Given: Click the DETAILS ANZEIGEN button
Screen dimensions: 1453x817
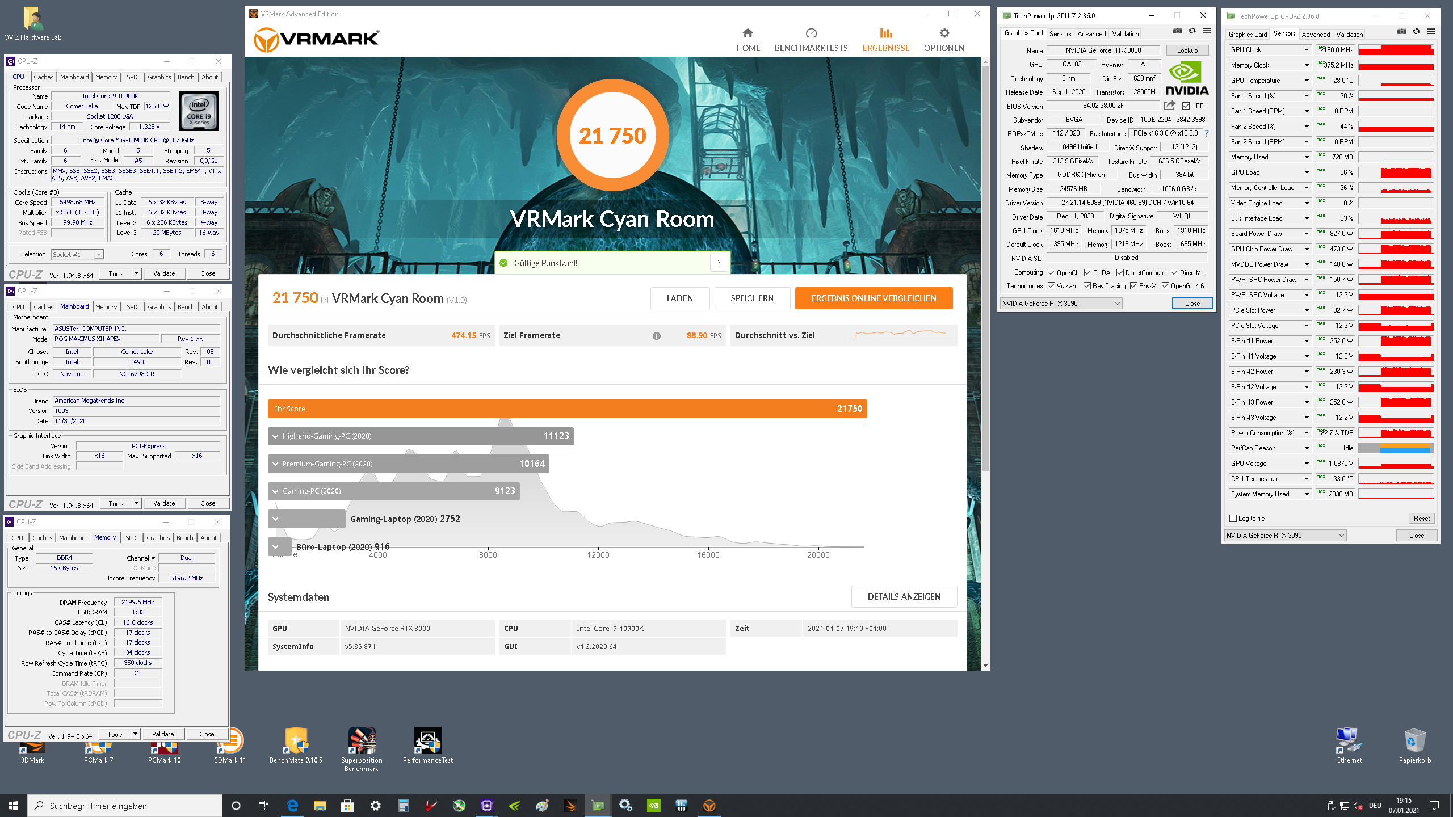Looking at the screenshot, I should 904,597.
